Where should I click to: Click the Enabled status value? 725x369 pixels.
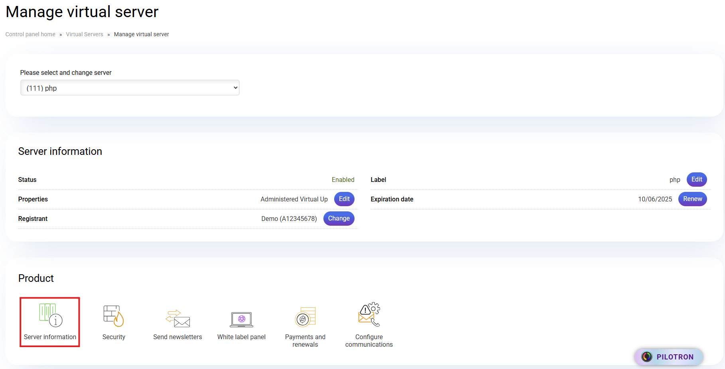[x=343, y=180]
